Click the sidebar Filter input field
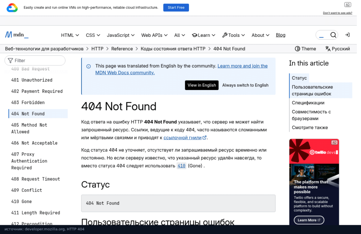Screen dimensions: 361x234 35,60
